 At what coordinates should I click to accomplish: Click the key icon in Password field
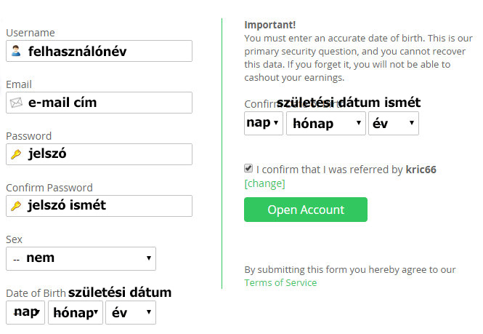click(16, 154)
